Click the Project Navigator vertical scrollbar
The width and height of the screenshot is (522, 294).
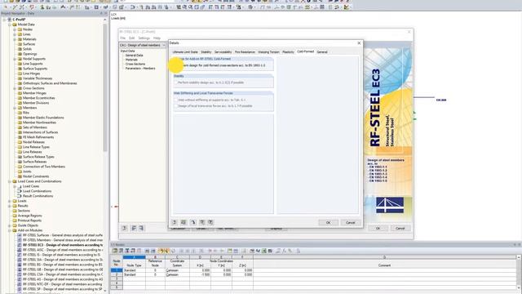tap(105, 87)
